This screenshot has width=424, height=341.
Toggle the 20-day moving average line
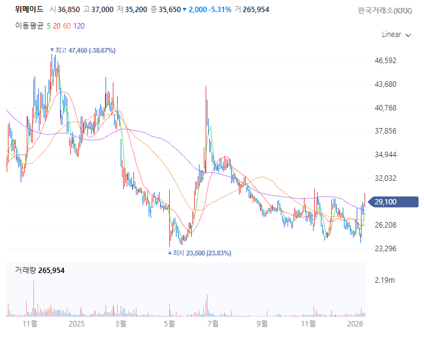56,25
